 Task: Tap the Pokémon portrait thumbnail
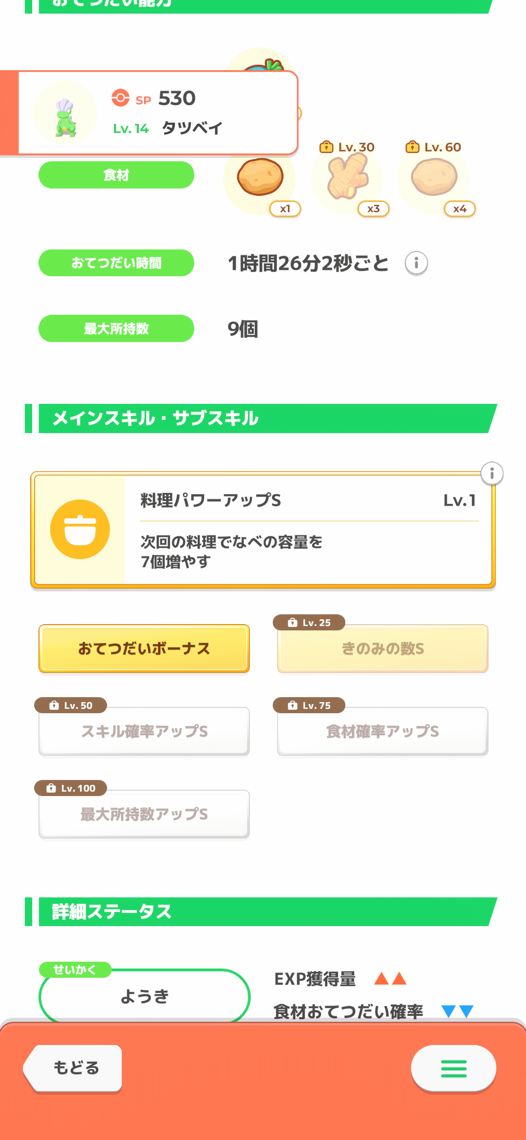pos(65,114)
